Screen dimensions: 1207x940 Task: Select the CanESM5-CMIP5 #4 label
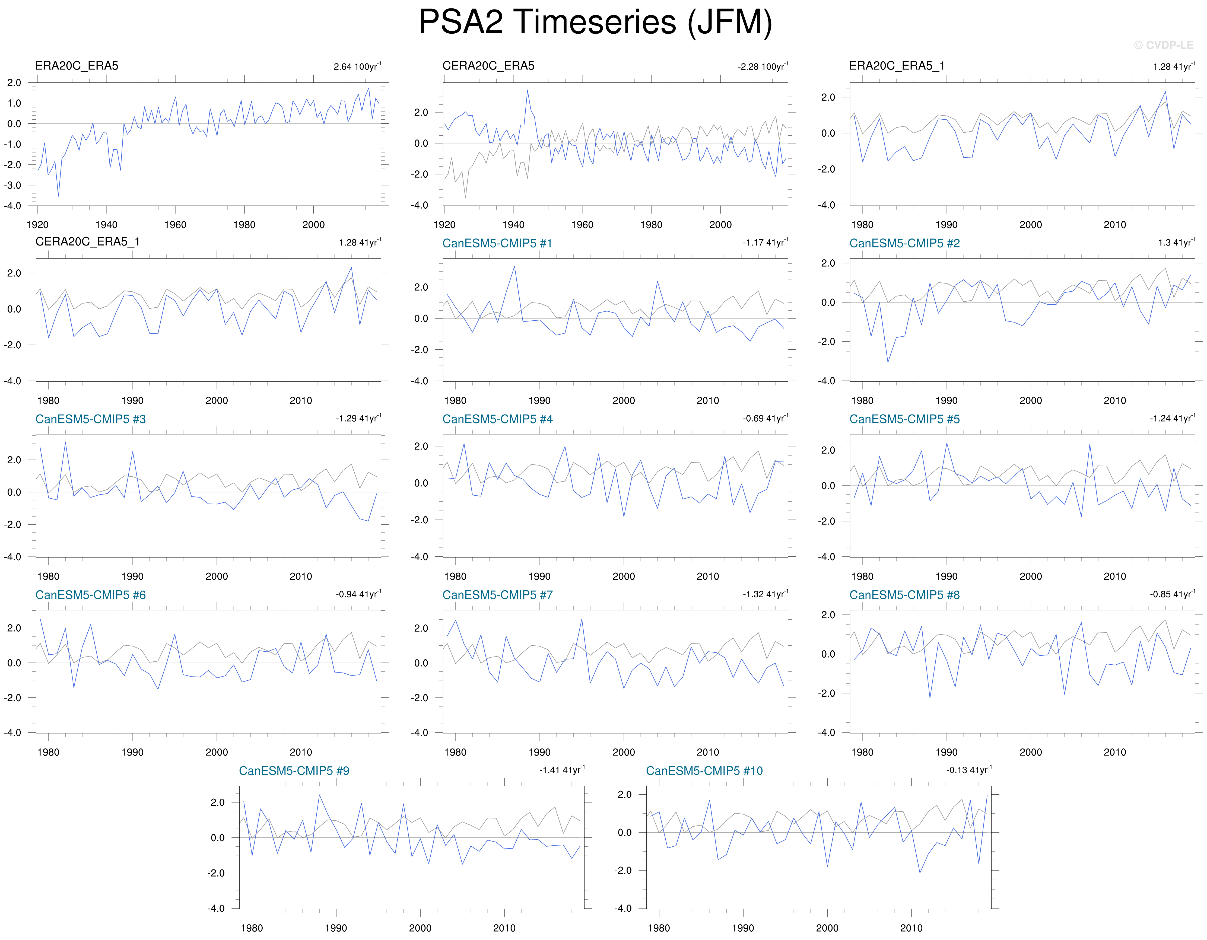497,419
